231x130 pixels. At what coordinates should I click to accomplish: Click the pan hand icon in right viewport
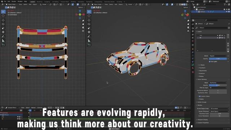click(x=188, y=24)
